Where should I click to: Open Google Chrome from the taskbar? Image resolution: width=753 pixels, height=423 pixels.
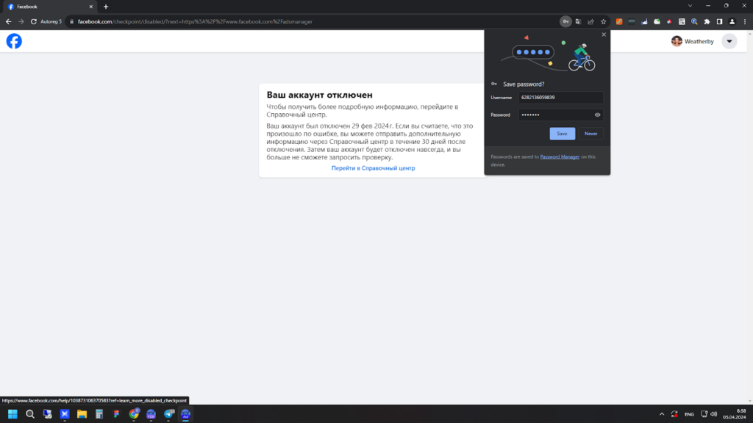(134, 414)
